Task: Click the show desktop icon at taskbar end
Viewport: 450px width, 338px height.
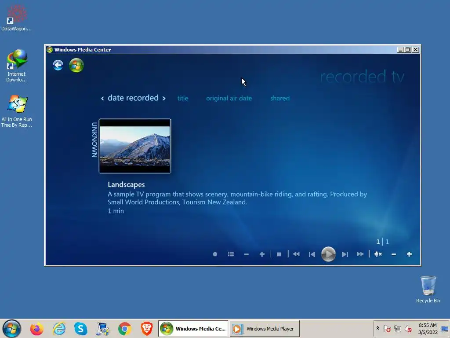Action: [445, 328]
